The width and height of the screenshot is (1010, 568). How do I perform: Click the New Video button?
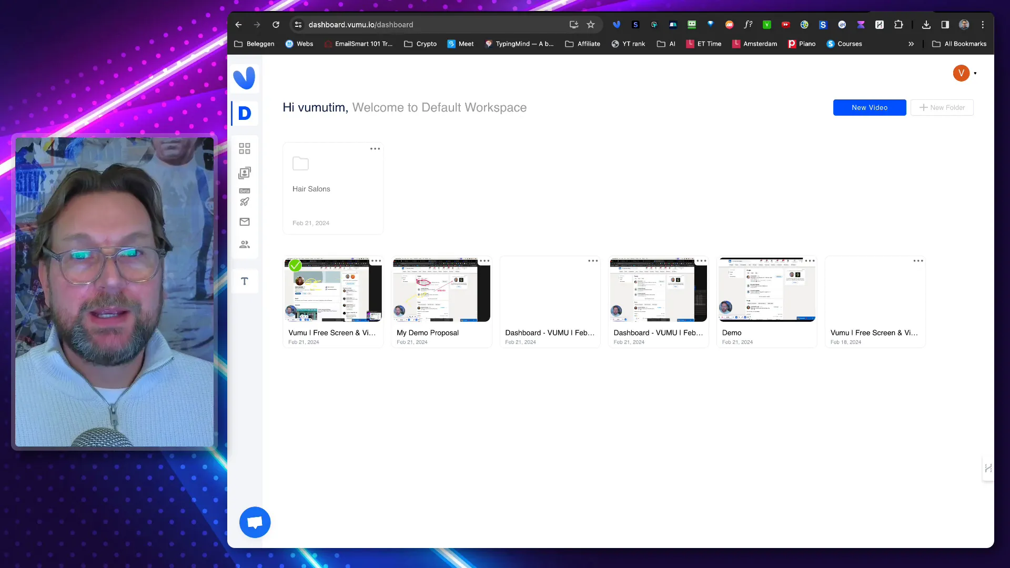(870, 107)
